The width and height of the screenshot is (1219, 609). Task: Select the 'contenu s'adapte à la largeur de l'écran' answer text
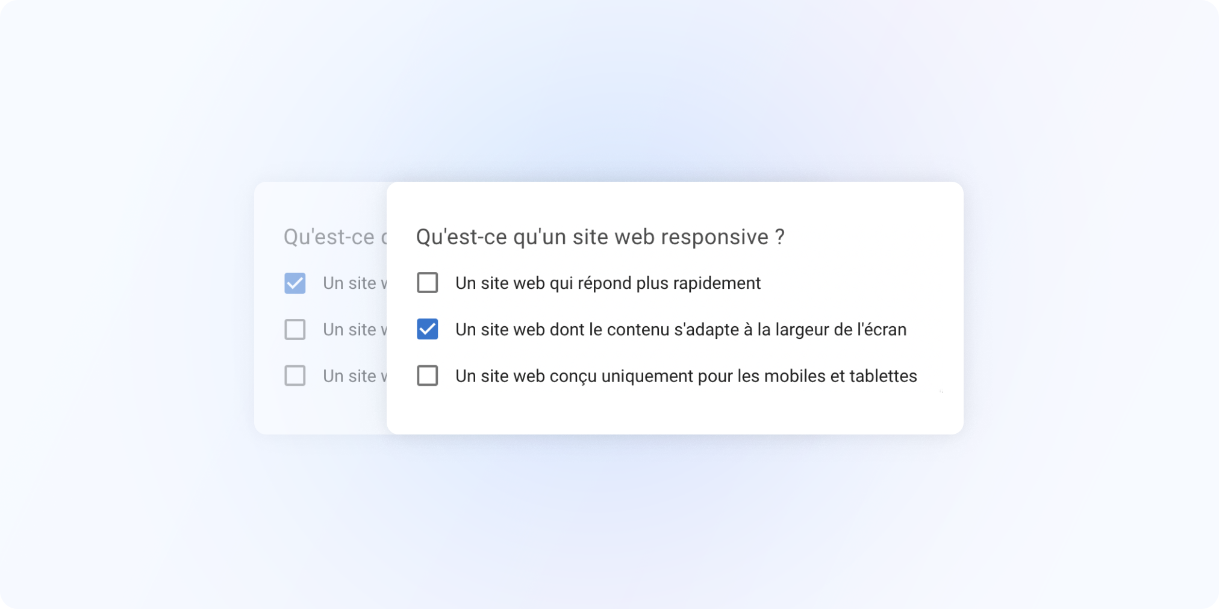[x=681, y=329]
